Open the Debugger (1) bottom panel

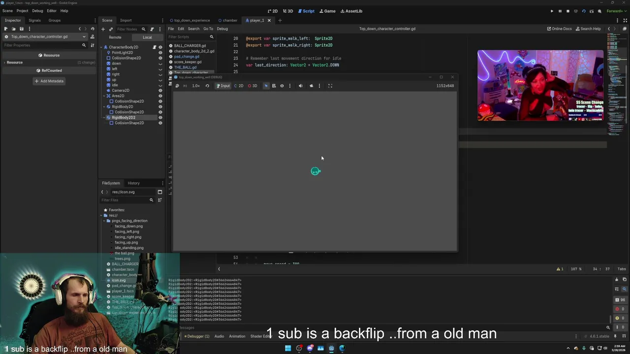[x=196, y=336]
